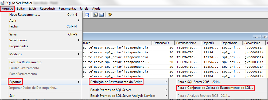The height and width of the screenshot is (100, 268).
Task: Select Sair to exit the application
Action: coord(41,96)
